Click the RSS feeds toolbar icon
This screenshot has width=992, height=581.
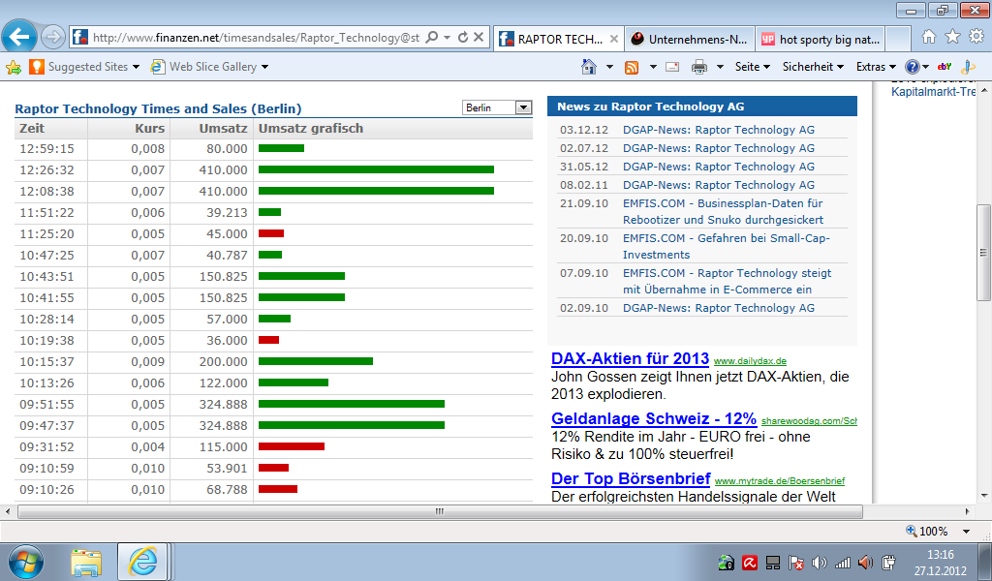632,67
